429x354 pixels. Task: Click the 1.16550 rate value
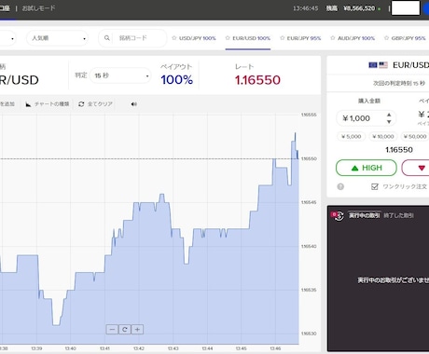click(257, 80)
